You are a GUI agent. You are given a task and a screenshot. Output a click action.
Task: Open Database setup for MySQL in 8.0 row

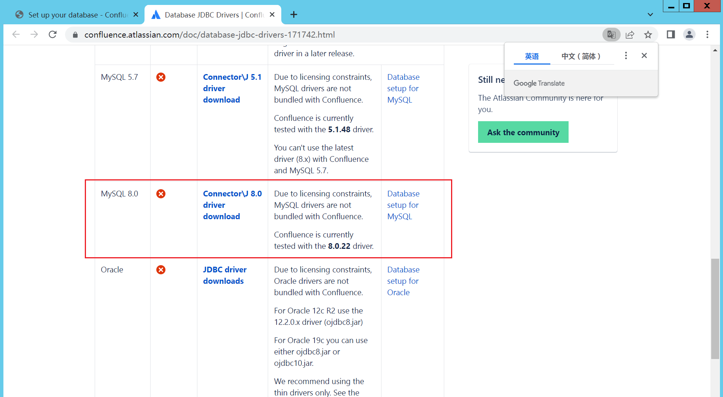[403, 205]
